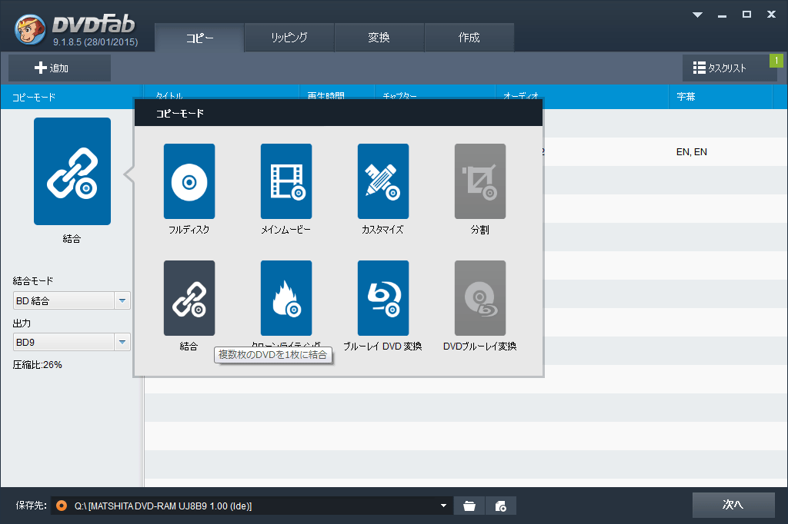Choose the 結合 (Merge) icon in the popup

[x=189, y=297]
